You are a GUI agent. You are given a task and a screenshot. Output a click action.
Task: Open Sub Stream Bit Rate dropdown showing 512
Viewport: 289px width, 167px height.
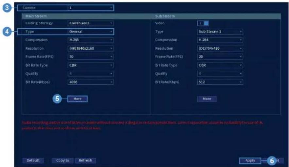tap(220, 82)
